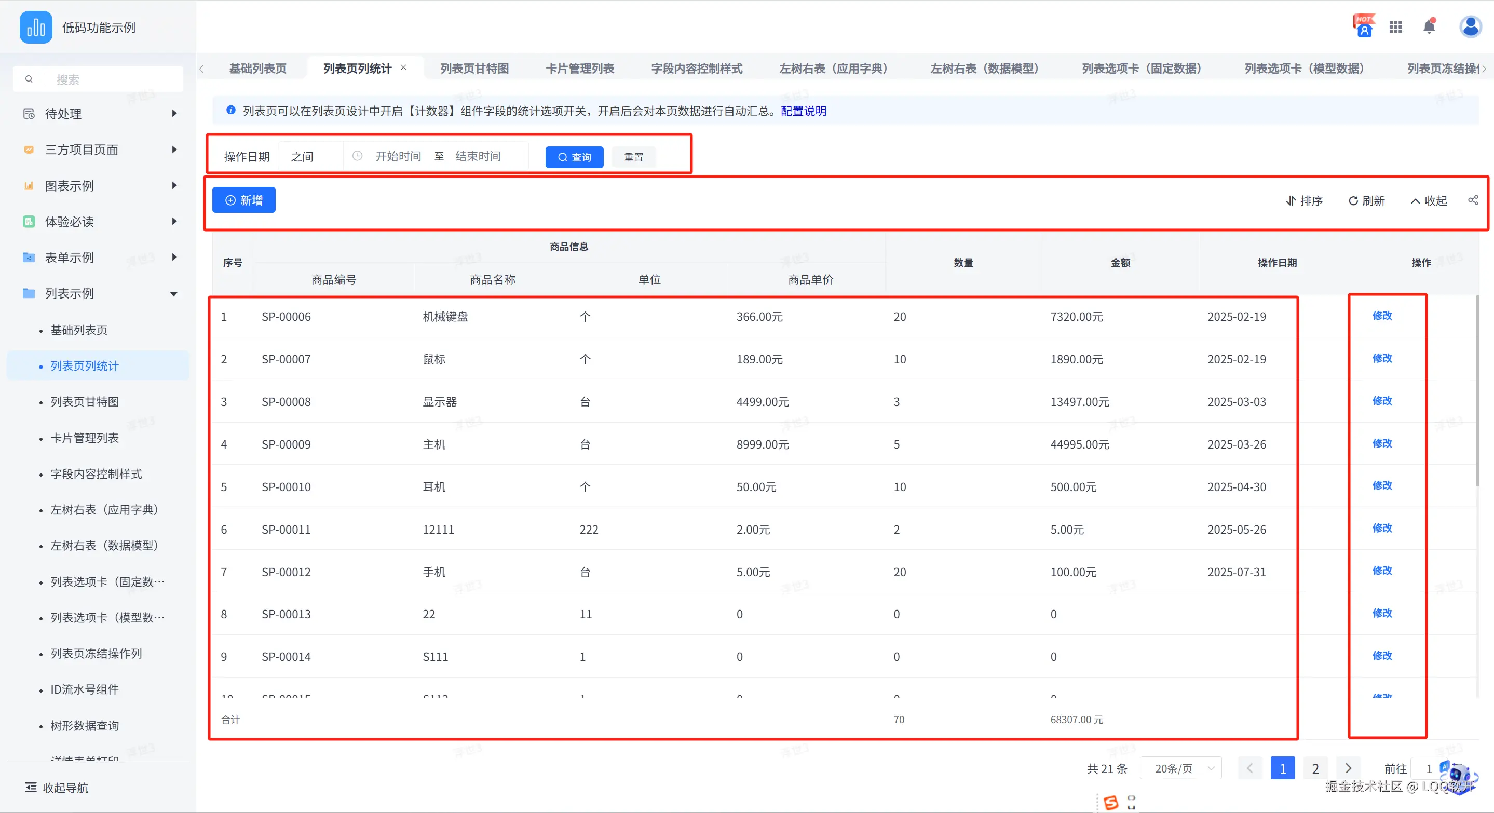Click the share icon beside 收起

(1473, 200)
